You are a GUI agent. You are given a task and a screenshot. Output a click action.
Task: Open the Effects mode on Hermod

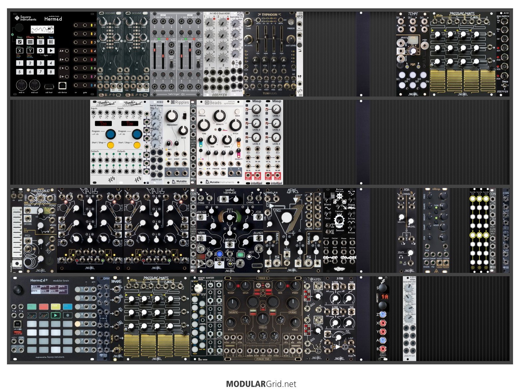(x=30, y=42)
